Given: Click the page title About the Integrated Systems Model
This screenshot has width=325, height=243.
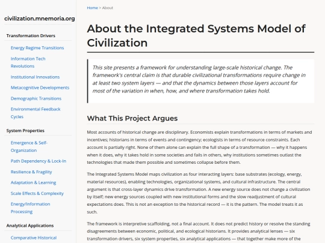Looking at the screenshot, I should (x=196, y=36).
